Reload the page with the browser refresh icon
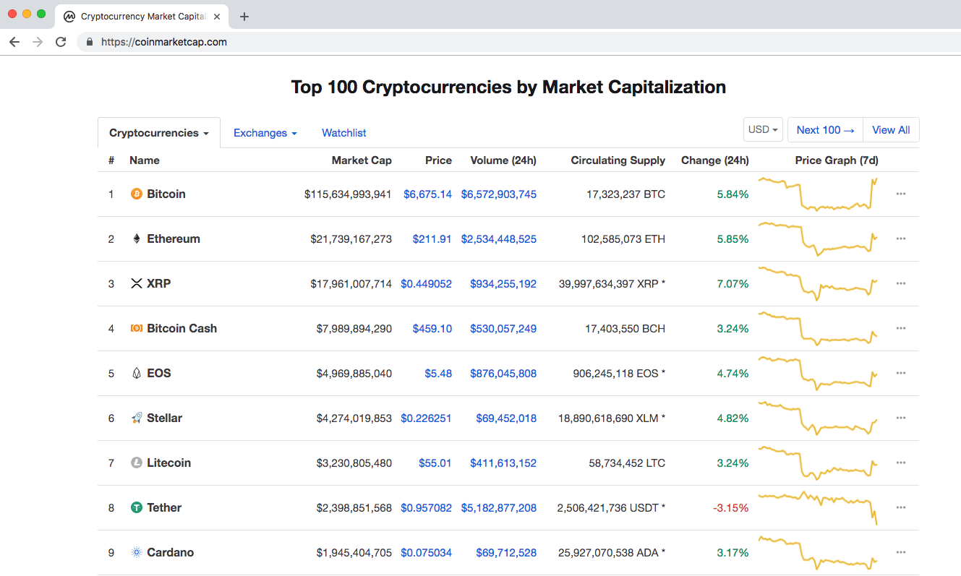The width and height of the screenshot is (961, 576). (61, 42)
